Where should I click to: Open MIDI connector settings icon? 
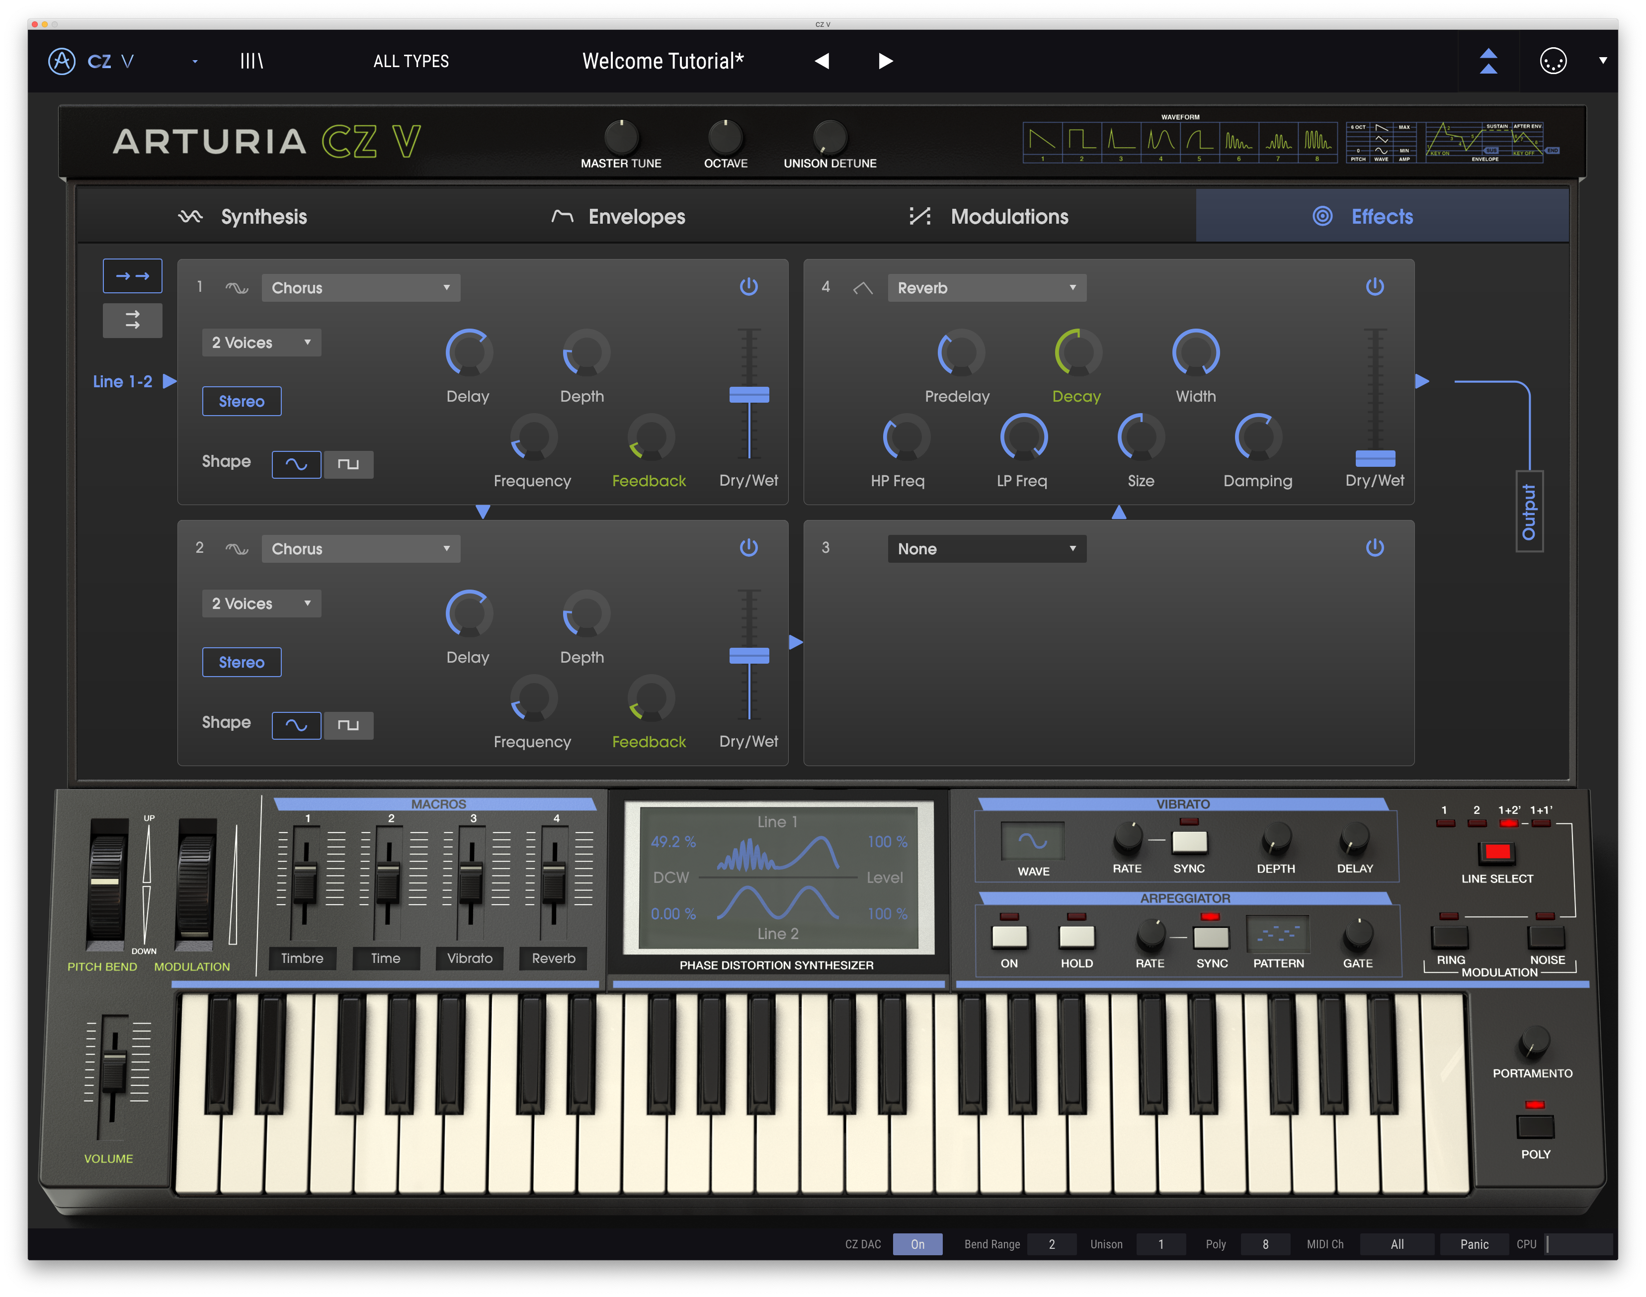click(x=1553, y=61)
